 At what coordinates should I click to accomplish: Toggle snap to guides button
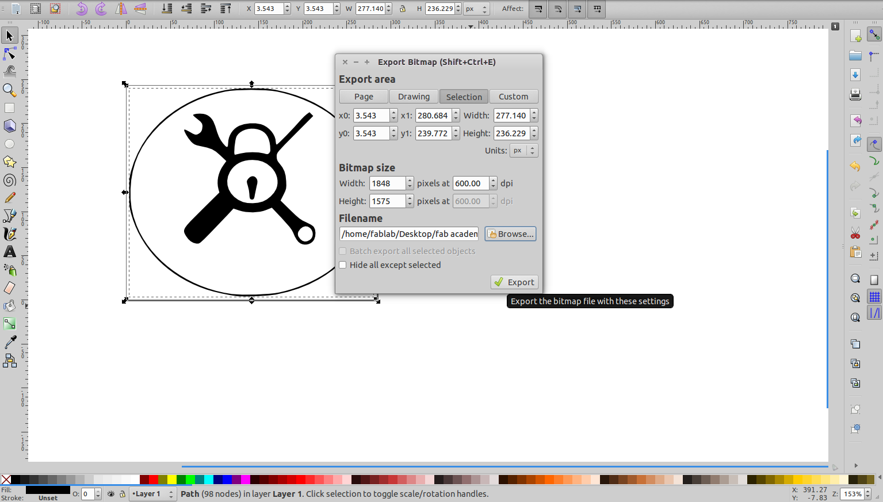tap(874, 313)
